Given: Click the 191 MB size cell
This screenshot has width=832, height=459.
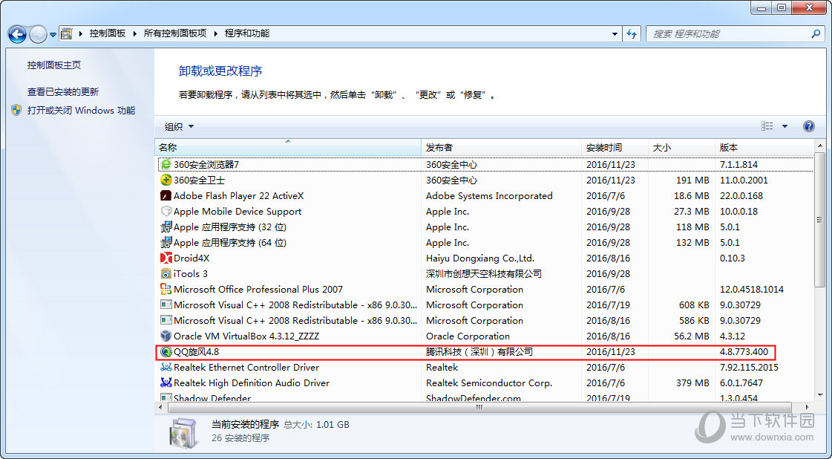Looking at the screenshot, I should (692, 180).
